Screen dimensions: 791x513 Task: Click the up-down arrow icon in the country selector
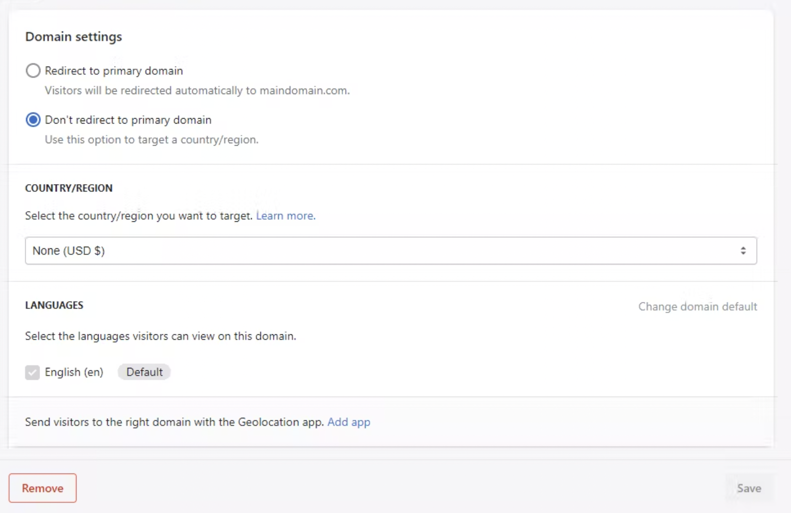pyautogui.click(x=743, y=251)
